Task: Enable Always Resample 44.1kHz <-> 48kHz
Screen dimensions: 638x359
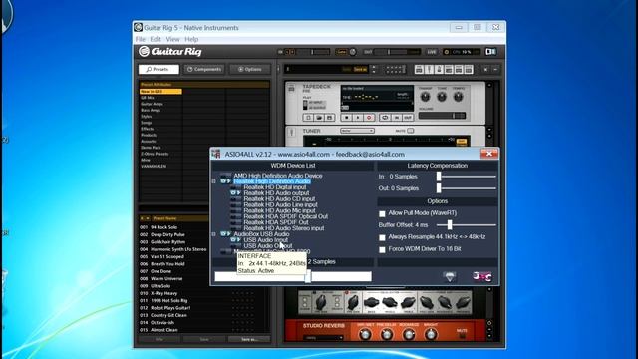Action: tap(382, 237)
